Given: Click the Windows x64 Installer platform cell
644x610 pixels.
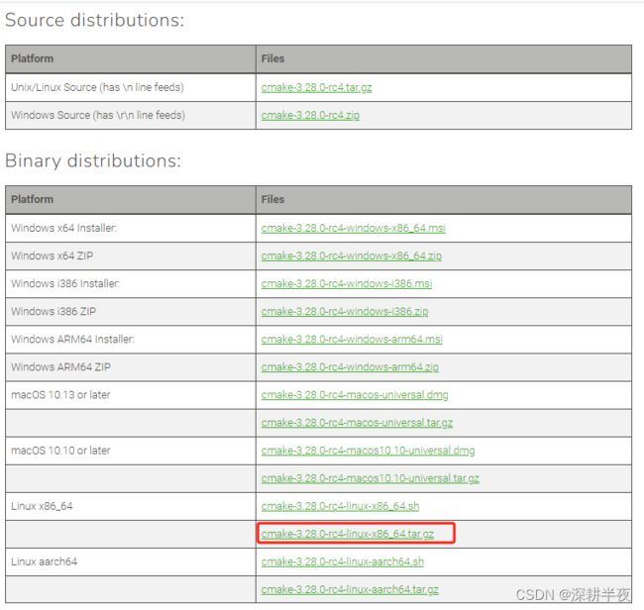Looking at the screenshot, I should pos(131,228).
